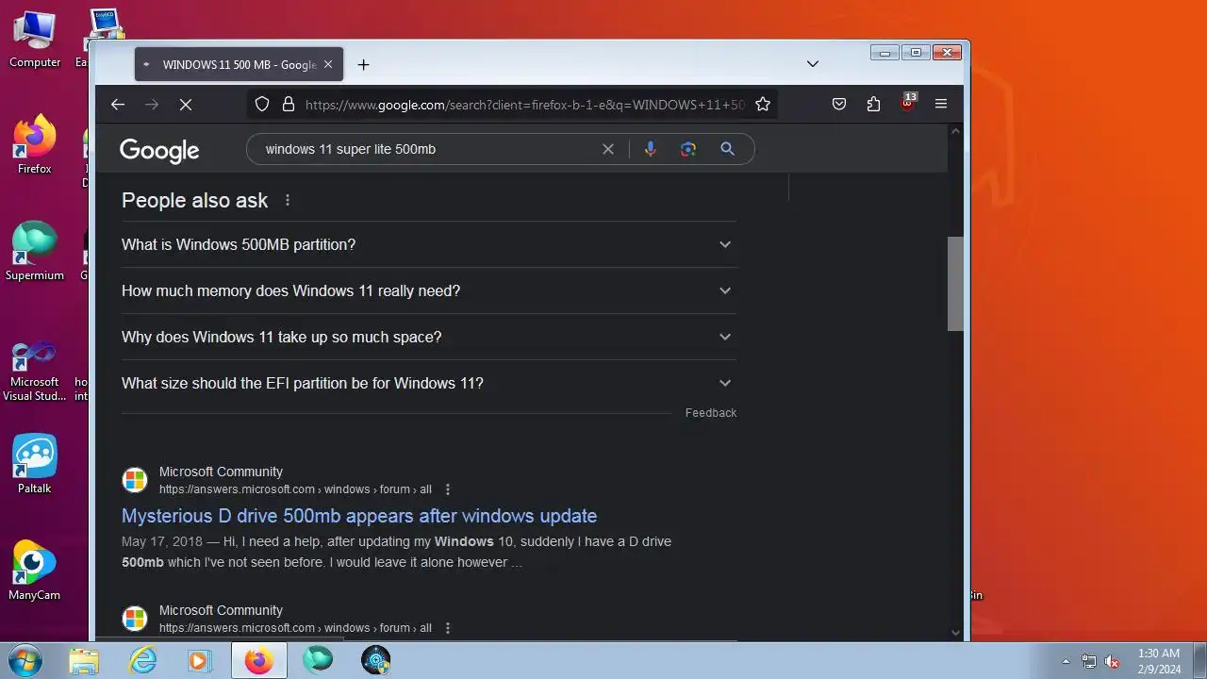Clear the Google search box text
Image resolution: width=1207 pixels, height=679 pixels.
coord(608,149)
